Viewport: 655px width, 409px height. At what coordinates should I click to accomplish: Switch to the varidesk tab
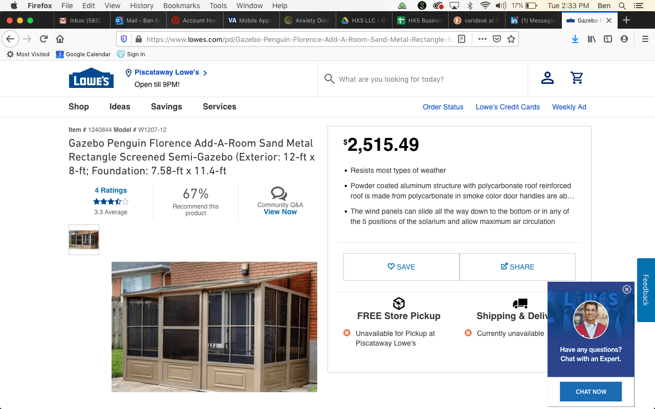coord(476,20)
